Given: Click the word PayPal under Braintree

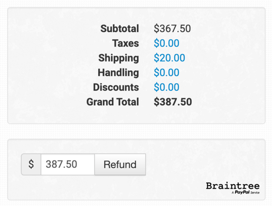Looking at the screenshot, I should [x=242, y=192].
